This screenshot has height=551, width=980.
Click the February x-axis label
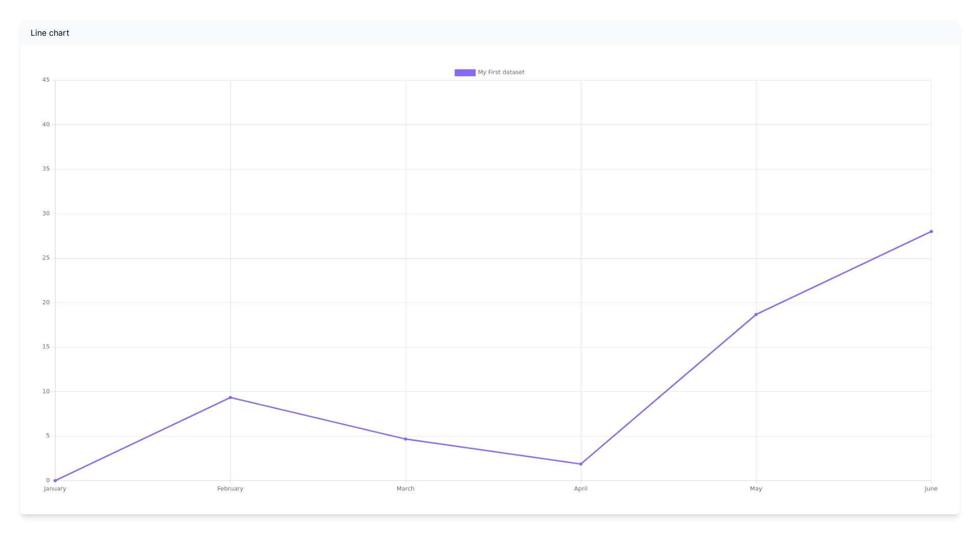[230, 489]
